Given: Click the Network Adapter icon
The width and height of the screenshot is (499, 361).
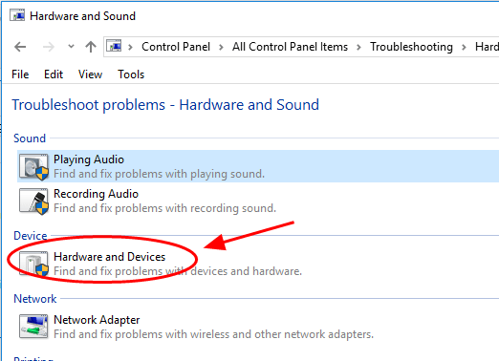Looking at the screenshot, I should click(33, 327).
